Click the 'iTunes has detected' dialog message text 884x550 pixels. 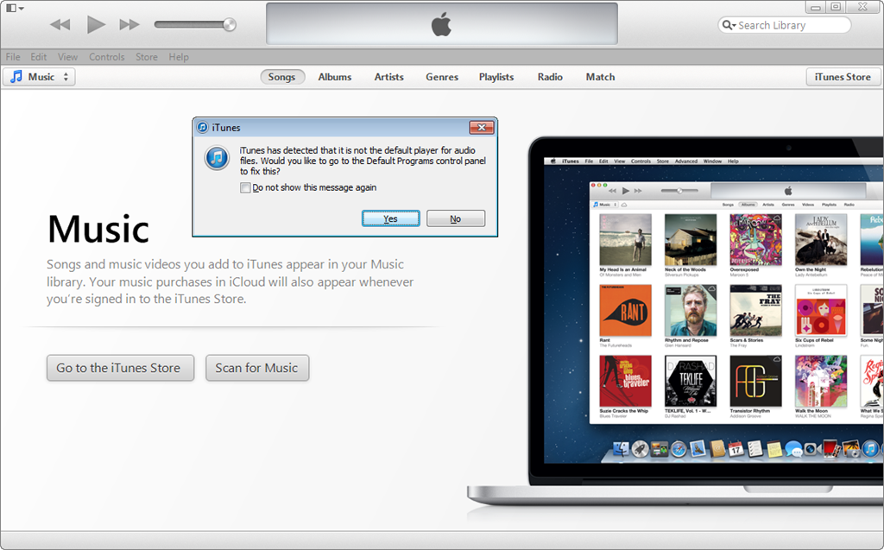pyautogui.click(x=363, y=161)
